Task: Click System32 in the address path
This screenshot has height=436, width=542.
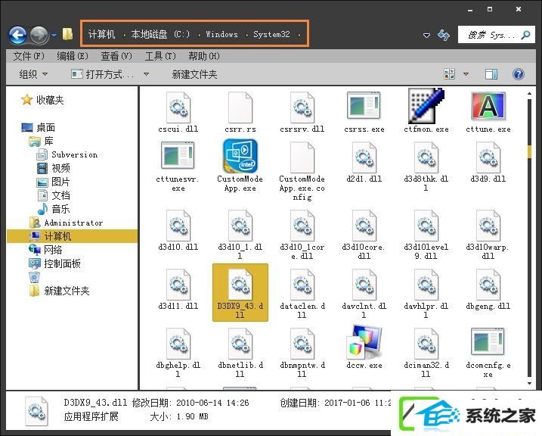Action: (271, 34)
